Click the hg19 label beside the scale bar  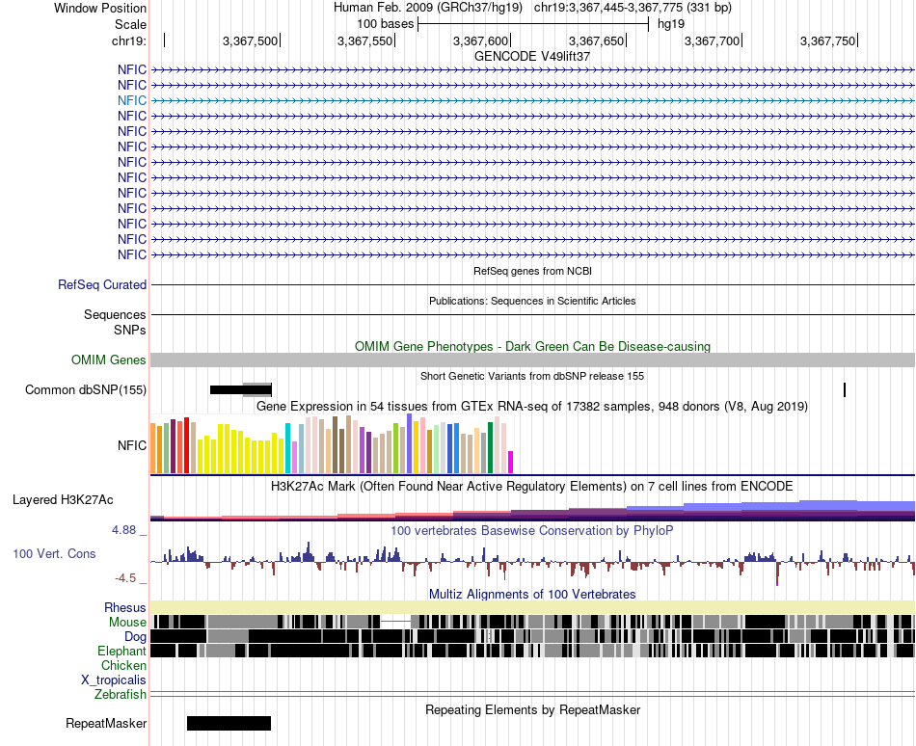(671, 24)
